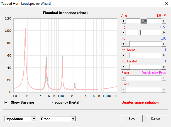Click the Pmax slider track
Viewport: 171px width, 127px height.
pyautogui.click(x=144, y=78)
